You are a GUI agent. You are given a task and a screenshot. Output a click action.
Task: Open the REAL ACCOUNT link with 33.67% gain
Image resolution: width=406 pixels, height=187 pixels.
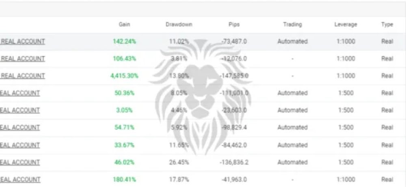[x=20, y=145]
